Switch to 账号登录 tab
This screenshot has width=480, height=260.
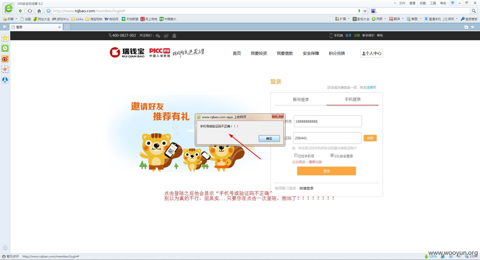point(301,99)
